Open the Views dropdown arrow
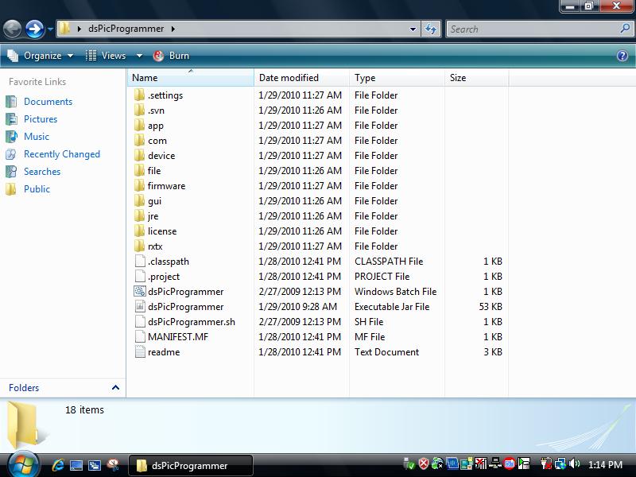This screenshot has height=477, width=636. pyautogui.click(x=139, y=56)
